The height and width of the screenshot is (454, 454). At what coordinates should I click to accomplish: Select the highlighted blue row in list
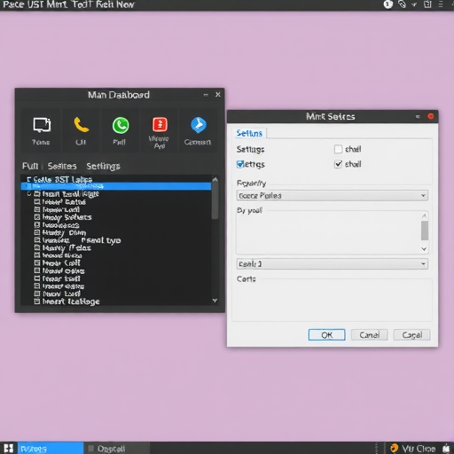[x=116, y=186]
